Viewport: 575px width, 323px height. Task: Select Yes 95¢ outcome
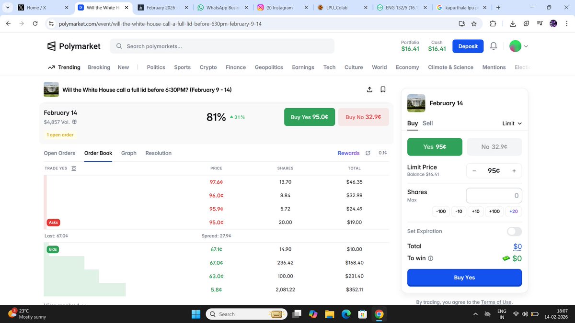click(x=435, y=147)
